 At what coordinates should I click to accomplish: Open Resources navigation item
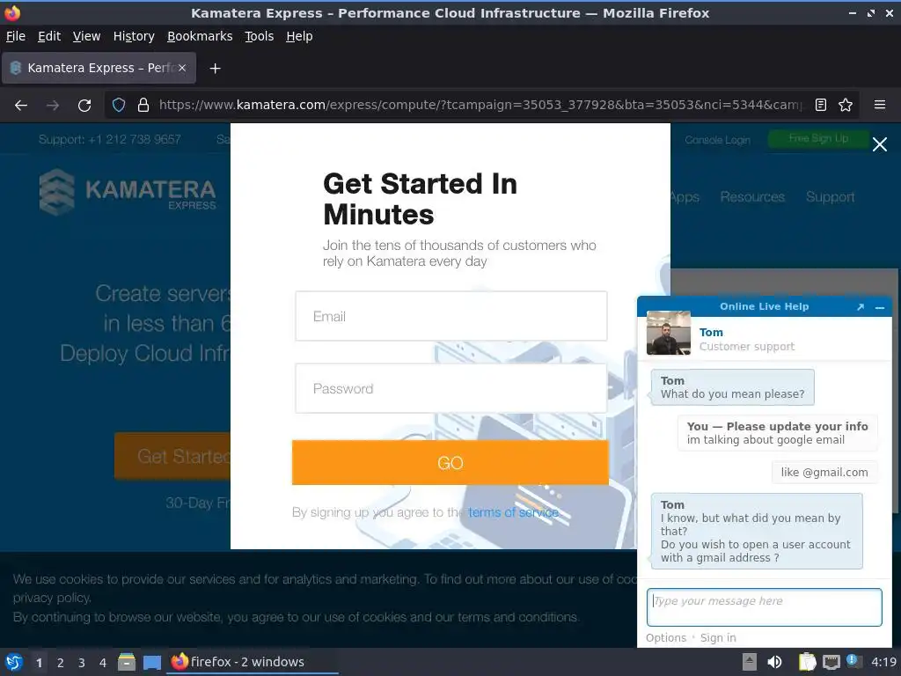coord(752,196)
